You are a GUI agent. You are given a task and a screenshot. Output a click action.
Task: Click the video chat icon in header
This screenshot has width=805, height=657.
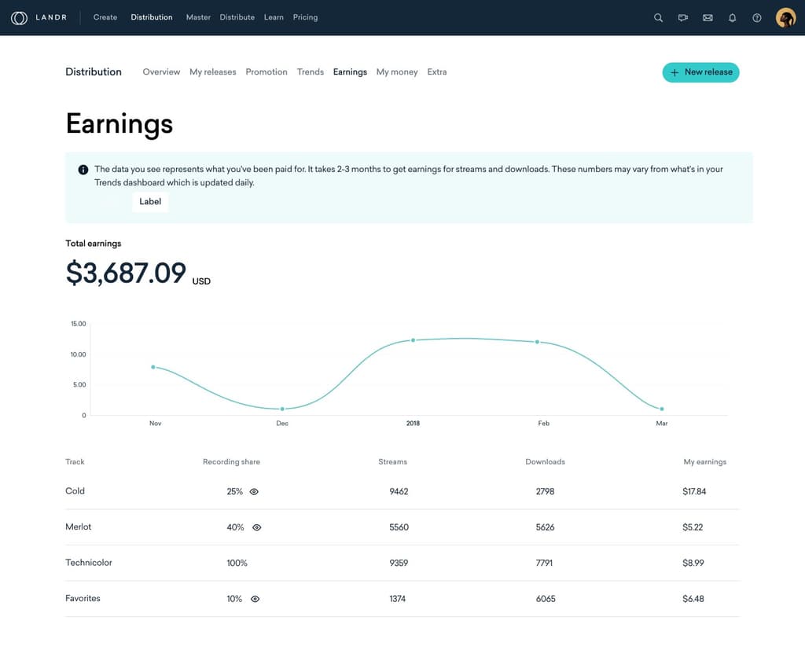pos(683,17)
